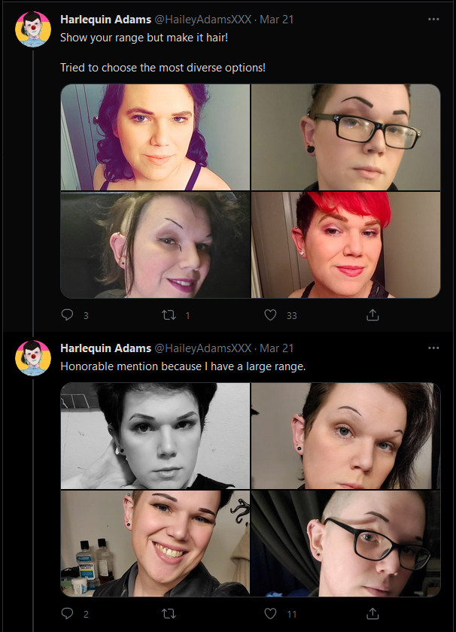
Task: Open the black-and-white photo
Action: click(155, 436)
